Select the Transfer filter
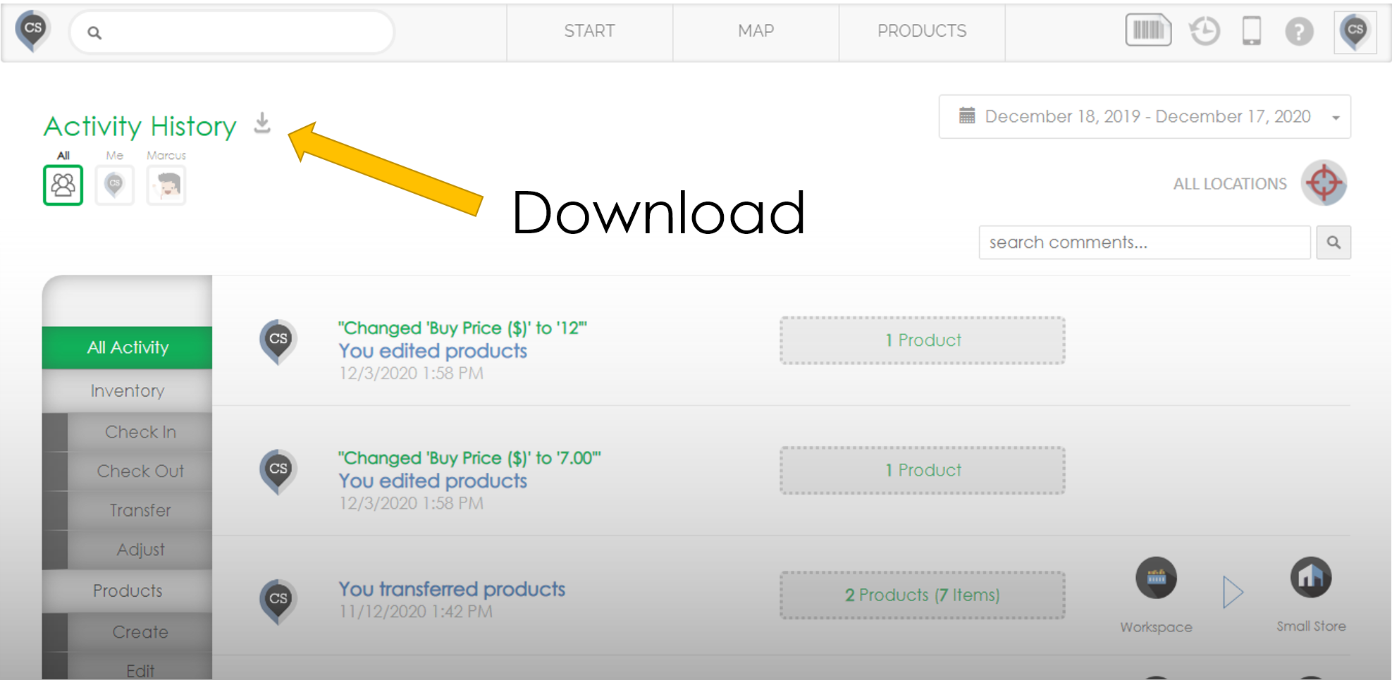 (x=140, y=510)
